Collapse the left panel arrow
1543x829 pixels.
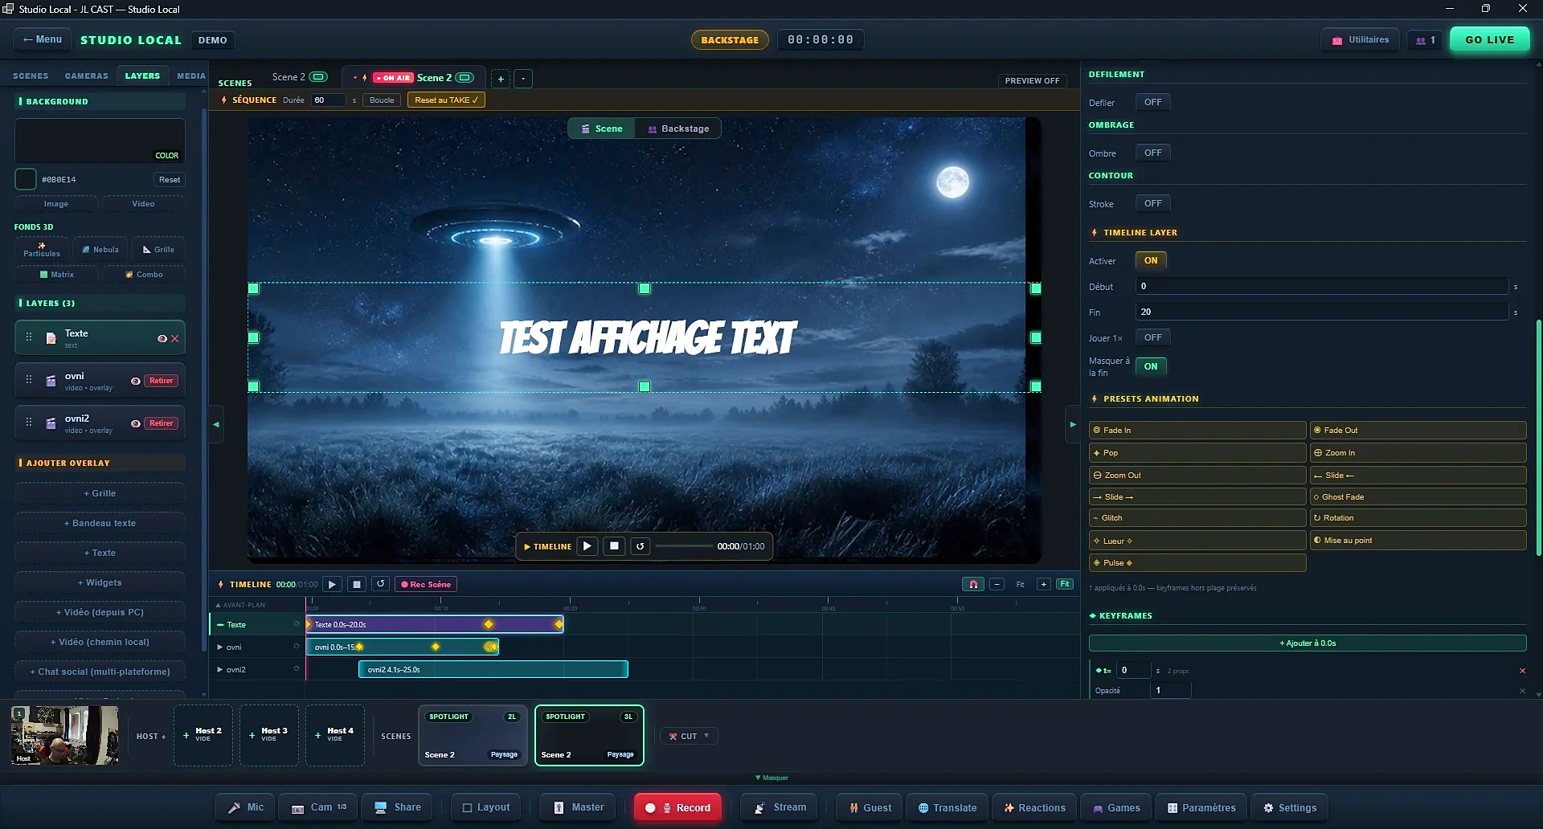click(x=216, y=424)
